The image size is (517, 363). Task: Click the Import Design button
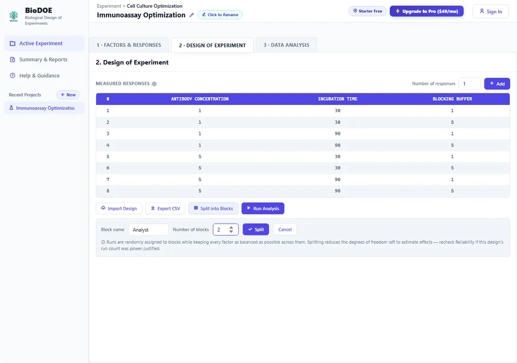[119, 209]
